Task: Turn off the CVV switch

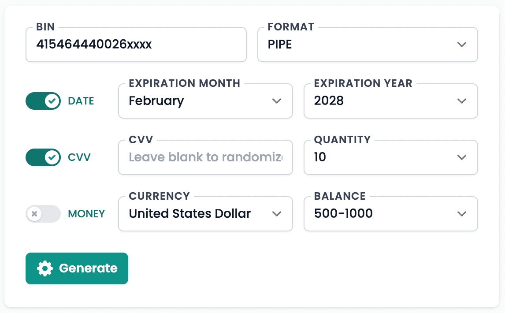Action: coord(43,157)
